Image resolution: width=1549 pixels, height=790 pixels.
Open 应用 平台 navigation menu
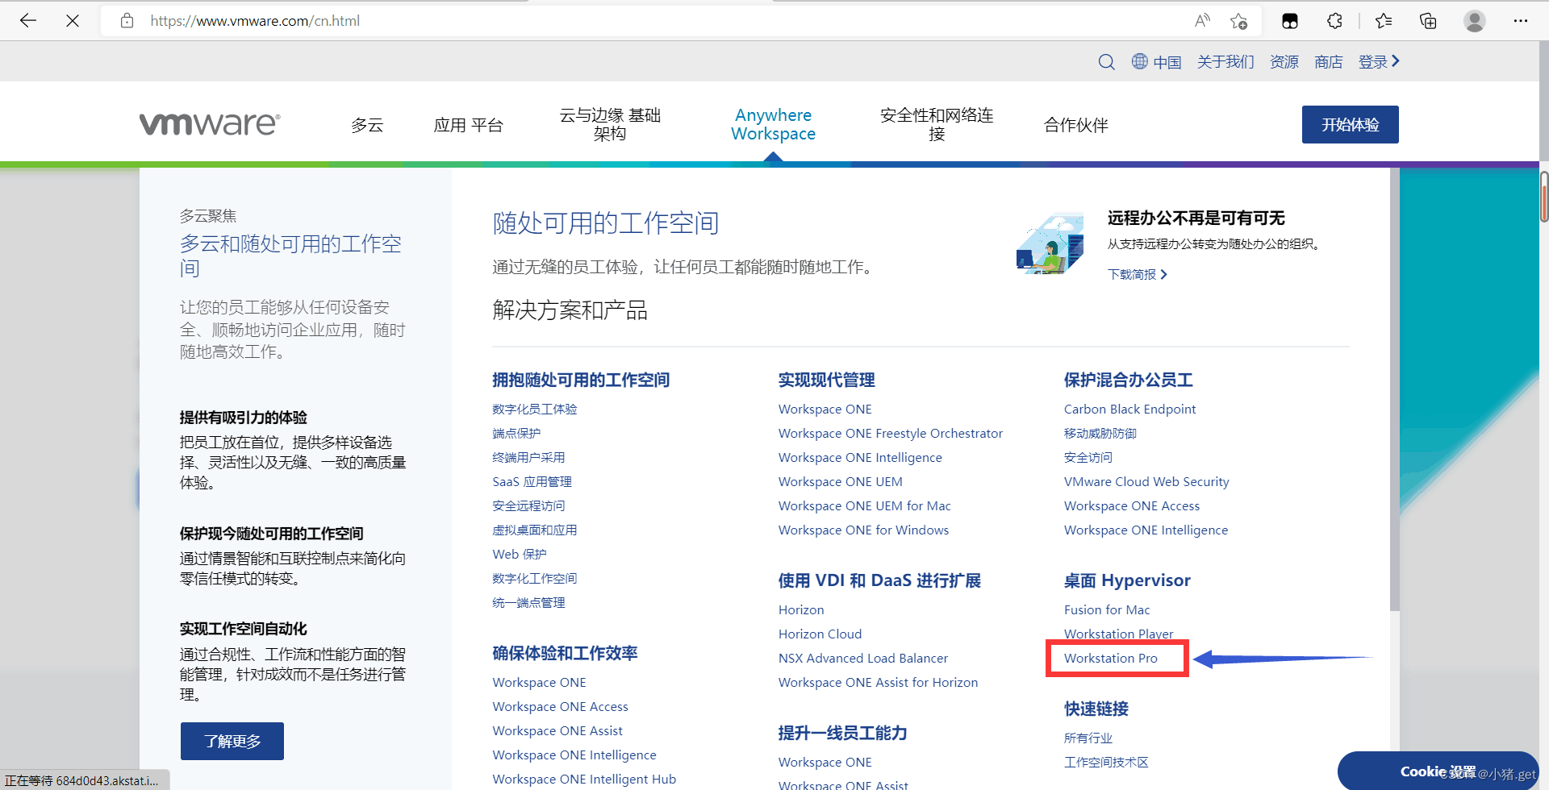(x=469, y=125)
